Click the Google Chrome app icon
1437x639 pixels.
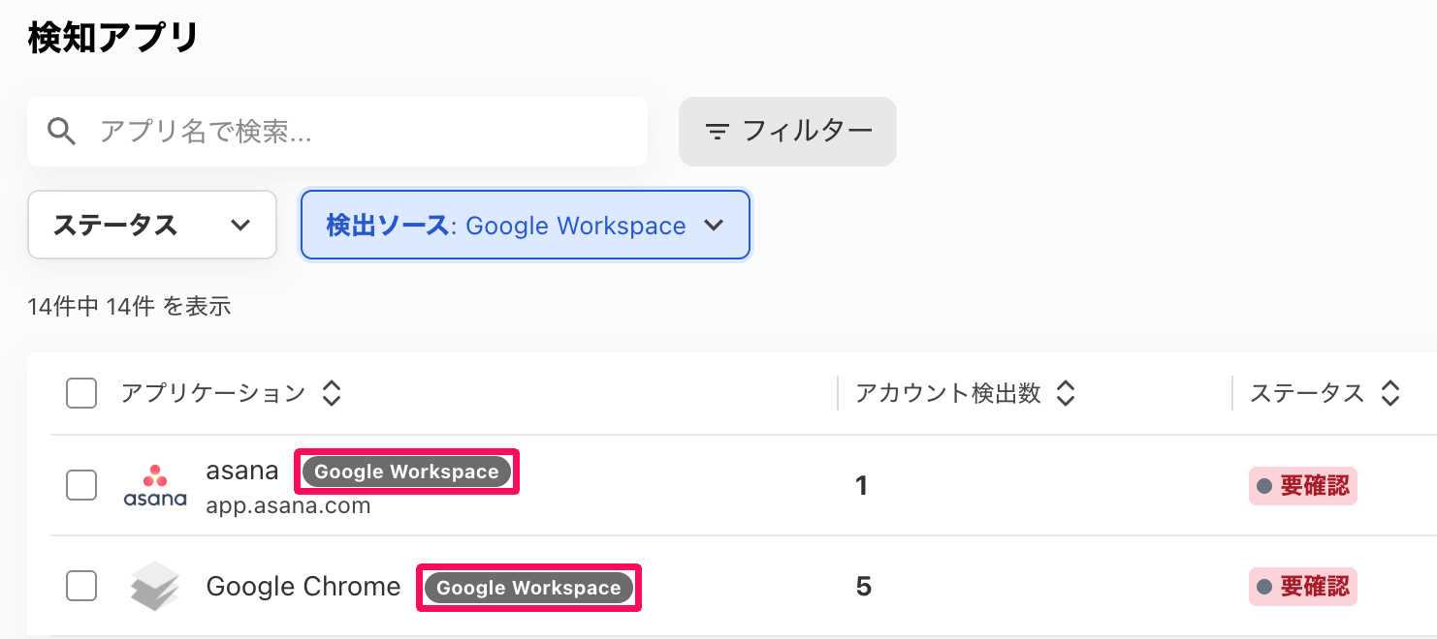coord(155,587)
